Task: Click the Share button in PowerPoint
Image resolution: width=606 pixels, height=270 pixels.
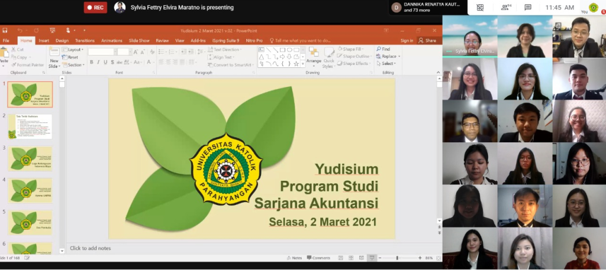Action: coord(427,41)
